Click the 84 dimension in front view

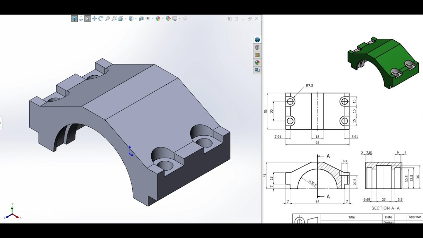[x=317, y=202]
